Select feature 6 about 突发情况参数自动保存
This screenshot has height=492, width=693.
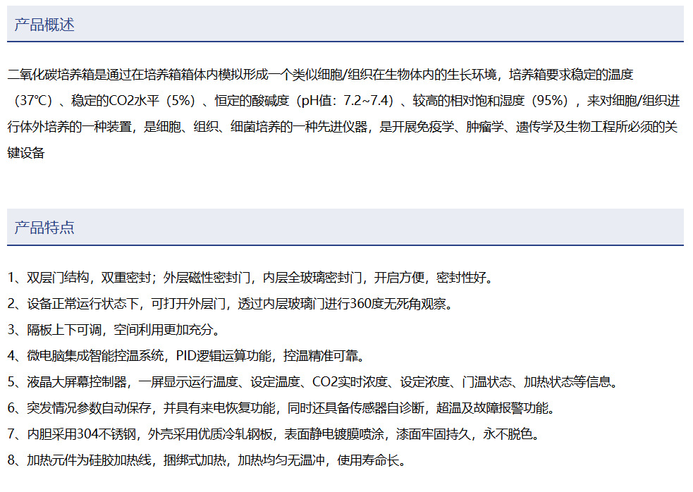click(x=281, y=408)
